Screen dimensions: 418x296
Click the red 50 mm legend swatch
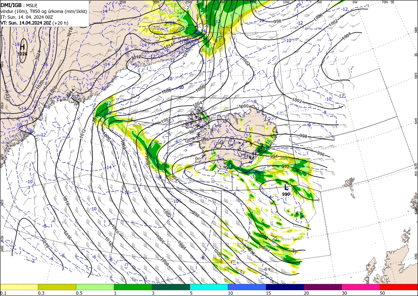(x=399, y=287)
